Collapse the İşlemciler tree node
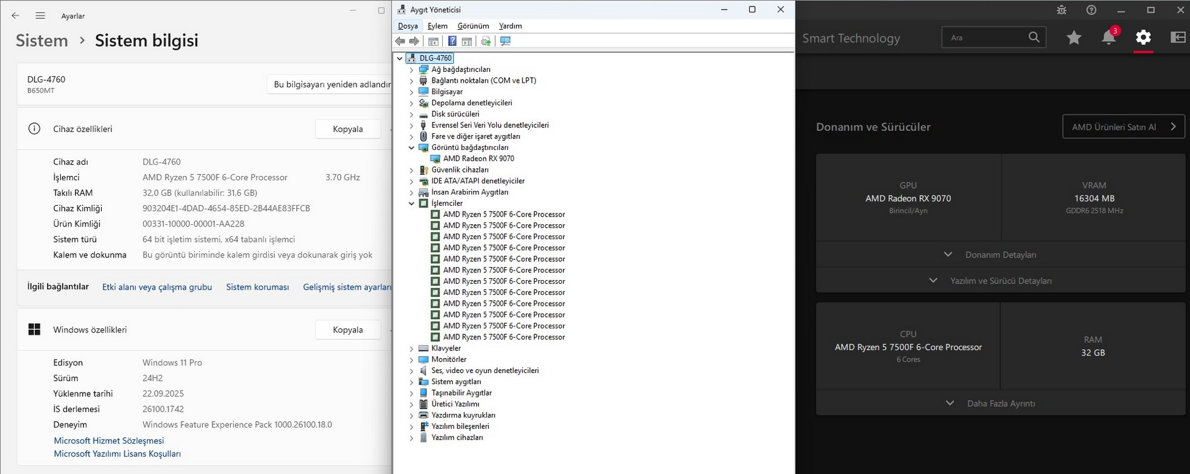 pyautogui.click(x=411, y=203)
